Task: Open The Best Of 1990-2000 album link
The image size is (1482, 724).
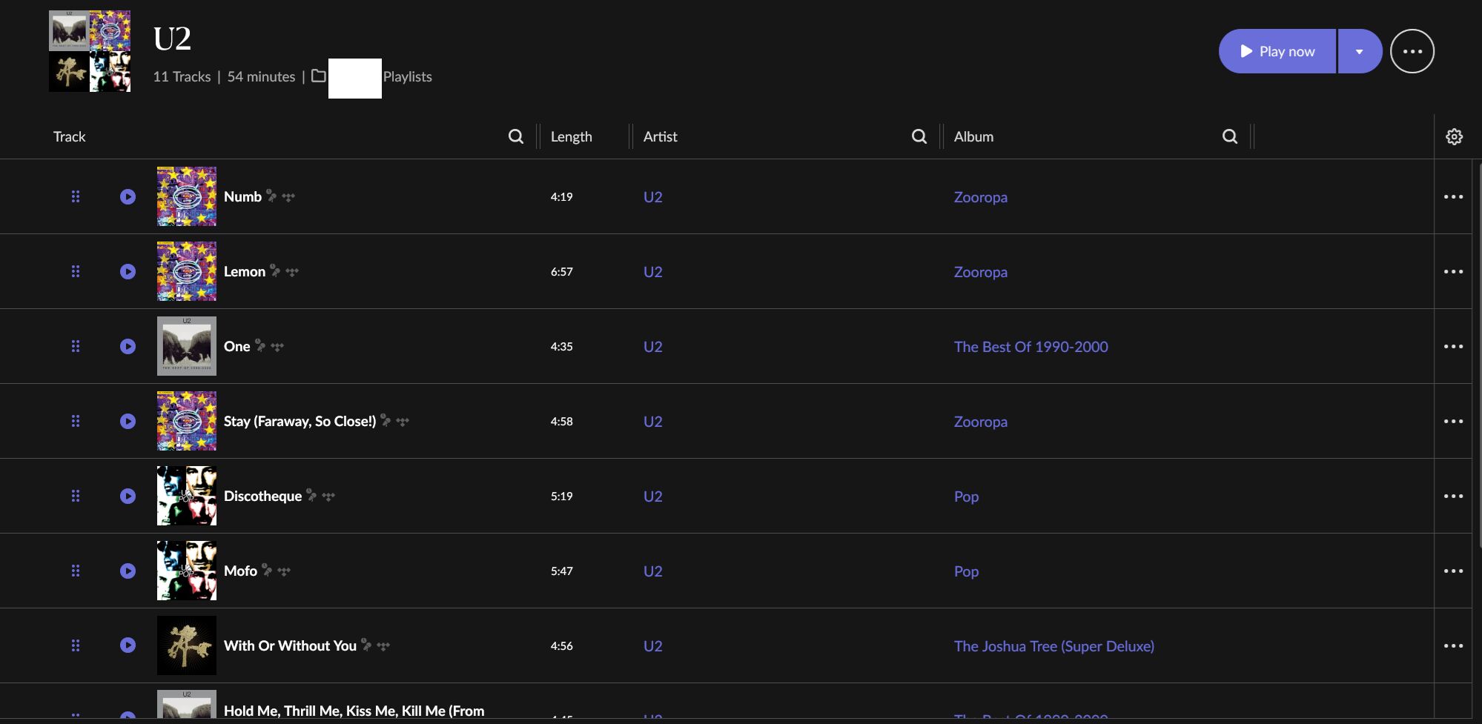Action: pyautogui.click(x=1031, y=347)
